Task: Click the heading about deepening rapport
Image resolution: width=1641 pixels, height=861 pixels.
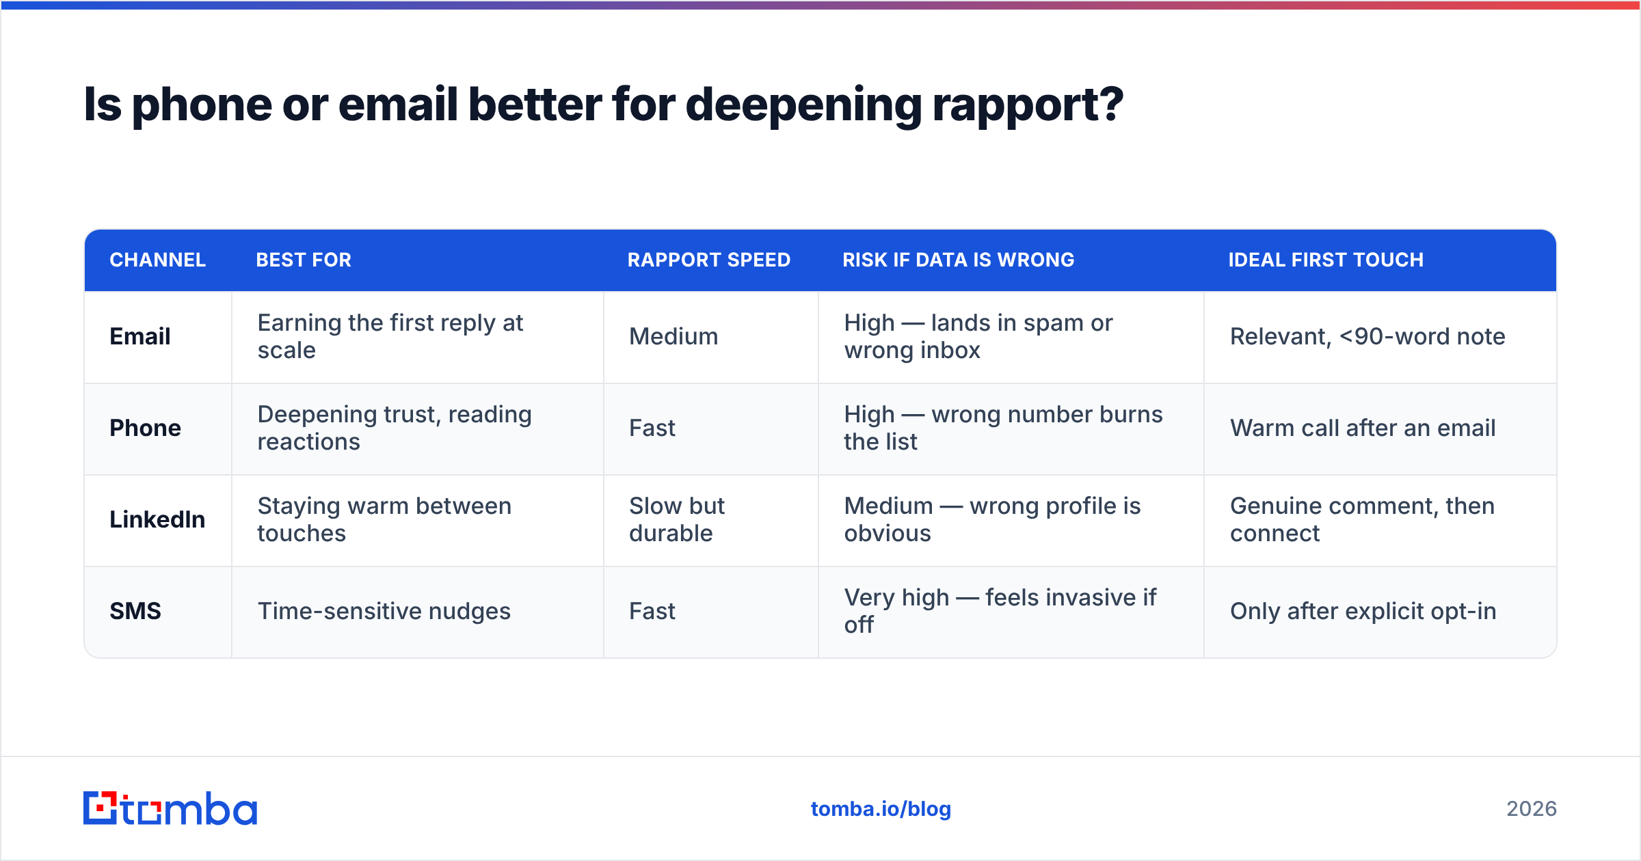Action: click(604, 105)
